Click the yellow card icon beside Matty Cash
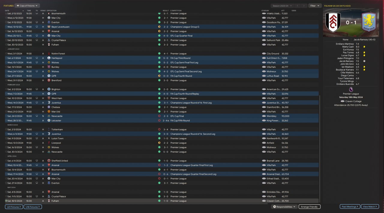 tap(364, 47)
